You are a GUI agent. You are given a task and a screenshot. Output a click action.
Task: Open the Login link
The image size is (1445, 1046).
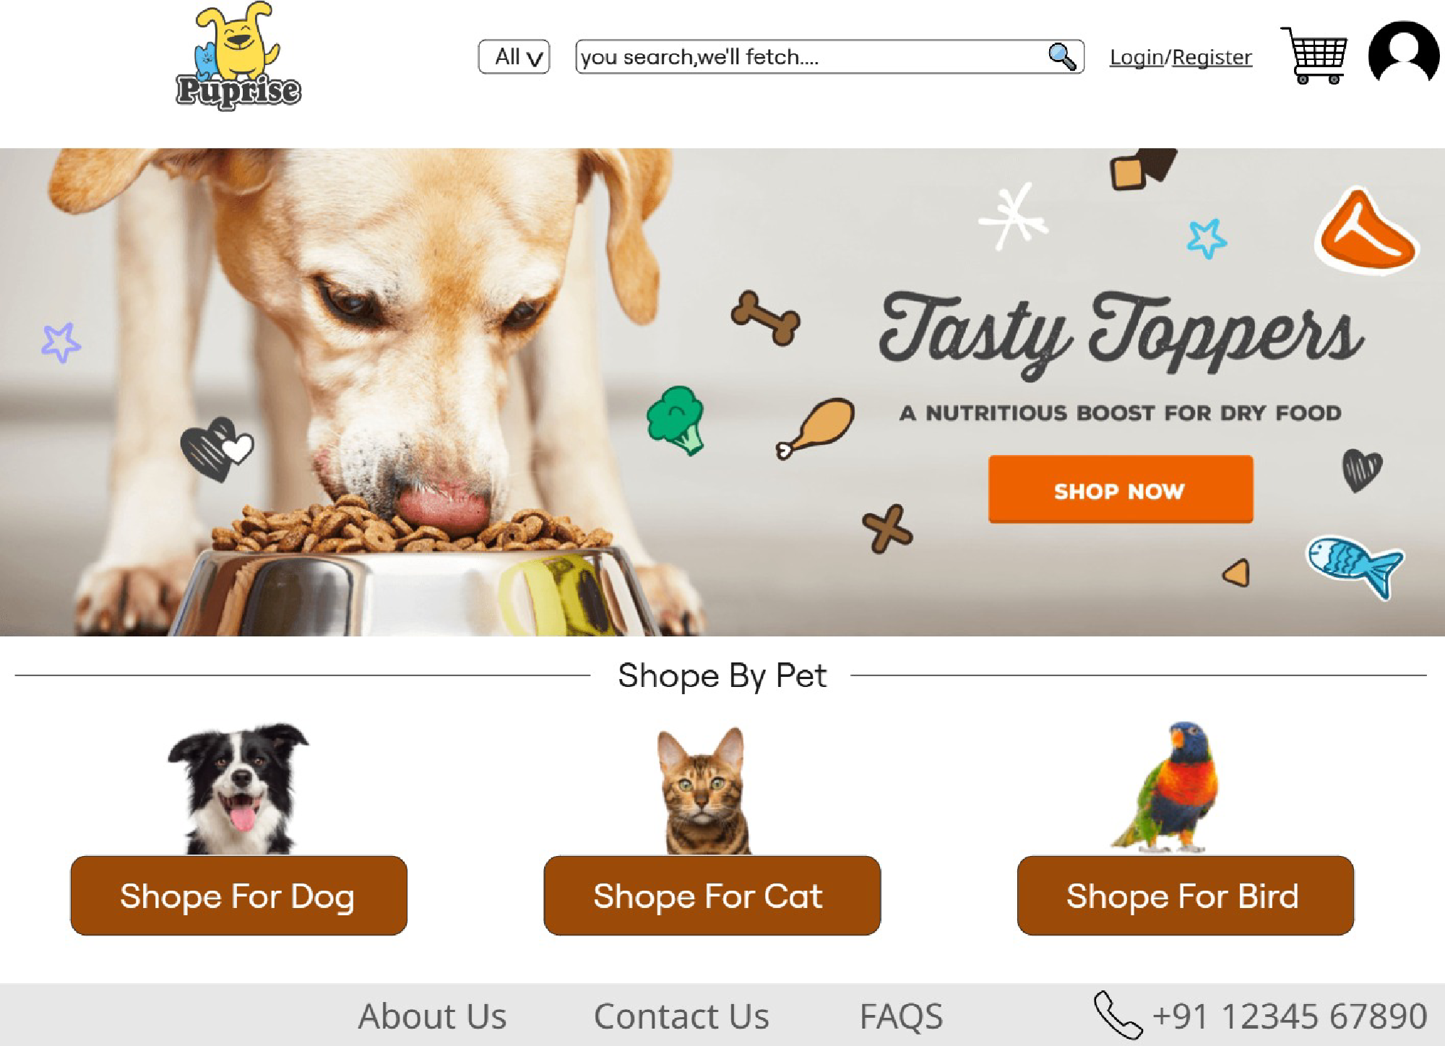coord(1136,57)
